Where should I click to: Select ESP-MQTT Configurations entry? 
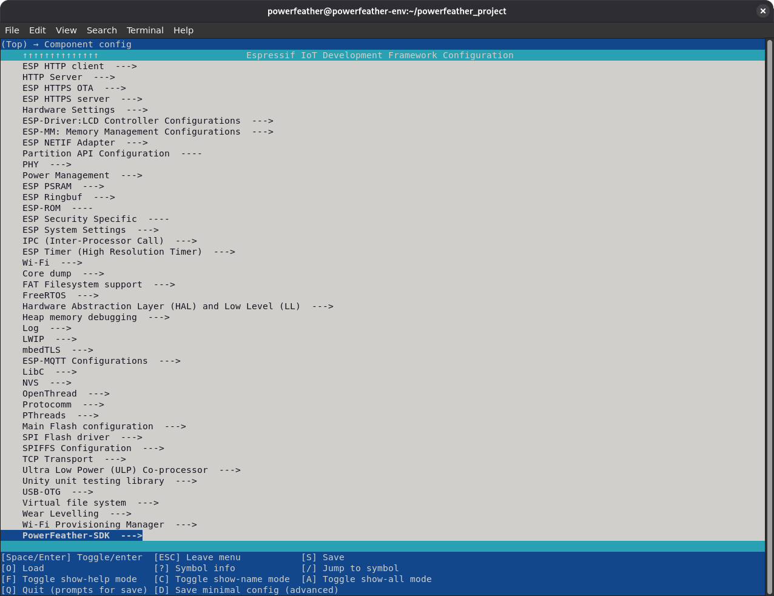tap(101, 361)
